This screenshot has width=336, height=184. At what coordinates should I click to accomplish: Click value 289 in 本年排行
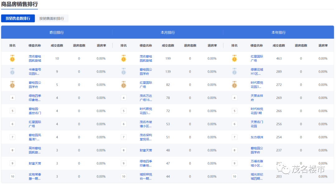click(x=279, y=72)
